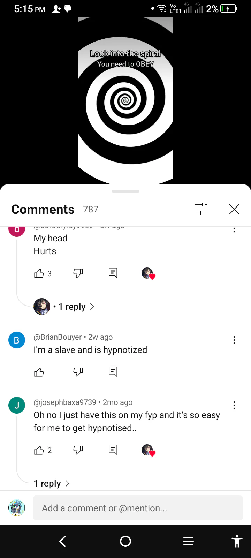Dislike josephbaxa9739's comment
This screenshot has width=251, height=558.
[78, 450]
